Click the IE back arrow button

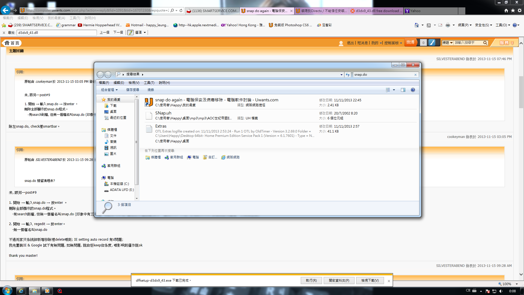(5, 10)
